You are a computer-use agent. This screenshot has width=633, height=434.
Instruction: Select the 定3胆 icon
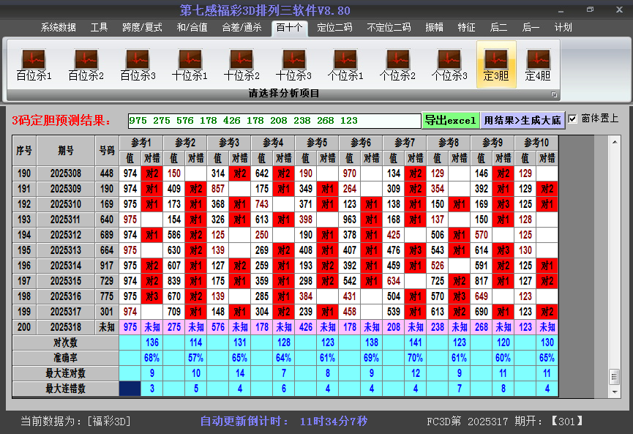click(496, 64)
